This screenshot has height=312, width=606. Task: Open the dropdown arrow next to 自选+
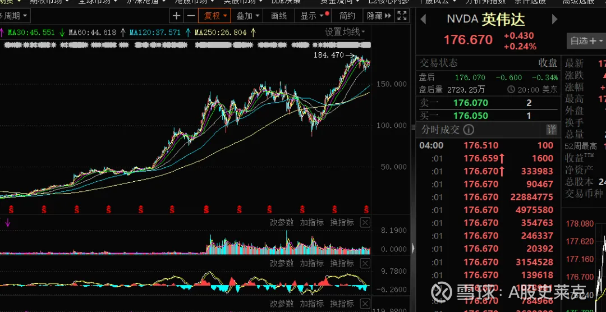point(600,40)
